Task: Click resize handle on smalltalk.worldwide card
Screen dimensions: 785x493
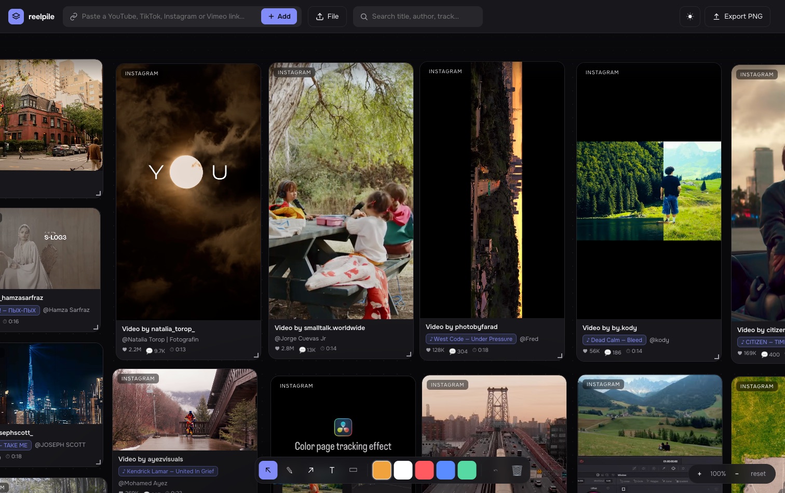Action: click(x=409, y=354)
